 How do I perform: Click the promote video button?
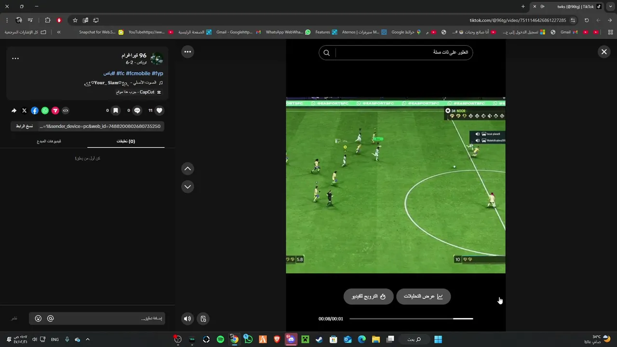[x=368, y=296]
